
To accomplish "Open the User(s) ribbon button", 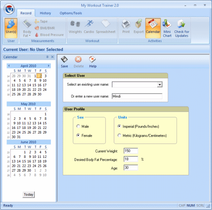I will [x=11, y=28].
